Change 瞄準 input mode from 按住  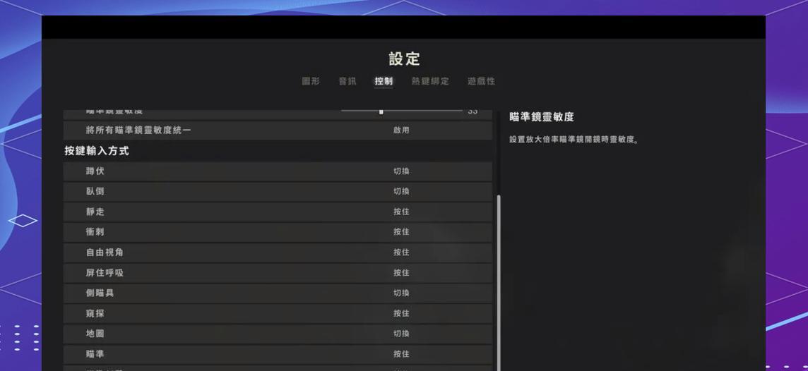click(x=401, y=354)
